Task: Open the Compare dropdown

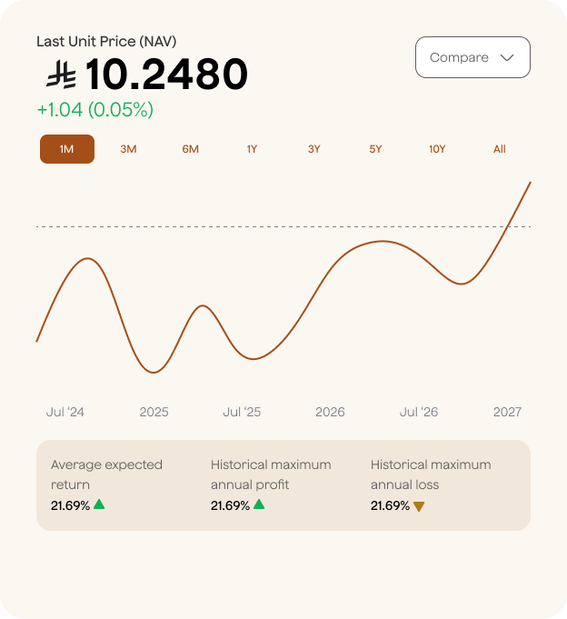Action: click(x=472, y=57)
